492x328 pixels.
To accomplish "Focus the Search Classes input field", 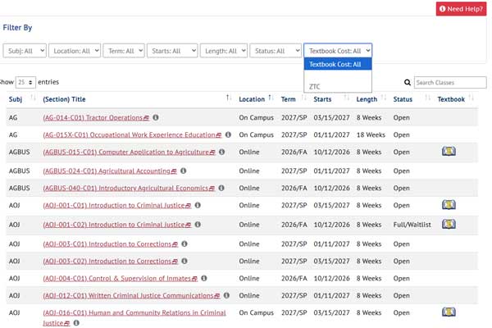I will pos(450,83).
